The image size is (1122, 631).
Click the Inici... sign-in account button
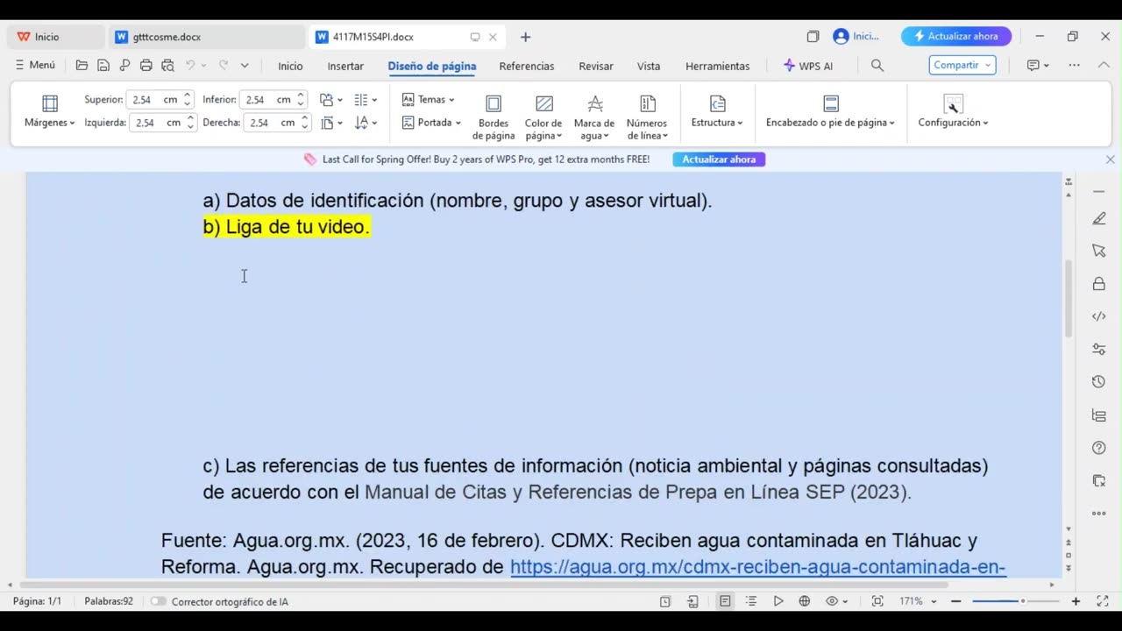856,36
